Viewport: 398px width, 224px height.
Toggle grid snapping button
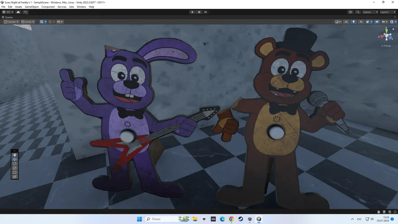point(50,22)
